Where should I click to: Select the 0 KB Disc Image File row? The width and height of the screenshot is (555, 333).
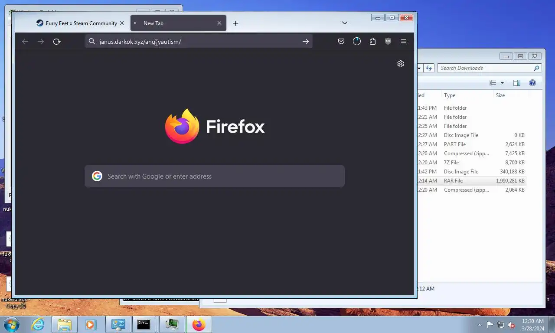472,135
